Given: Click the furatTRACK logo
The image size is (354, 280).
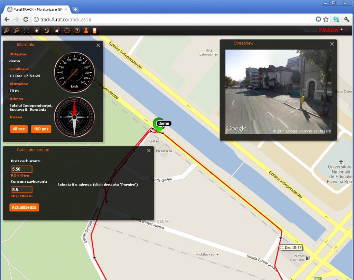Looking at the screenshot, I should 326,30.
